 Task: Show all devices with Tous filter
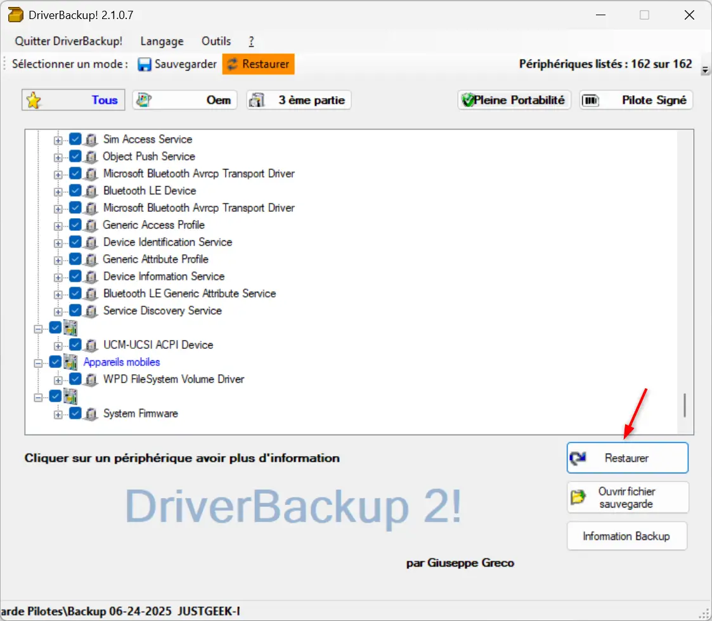coord(73,100)
